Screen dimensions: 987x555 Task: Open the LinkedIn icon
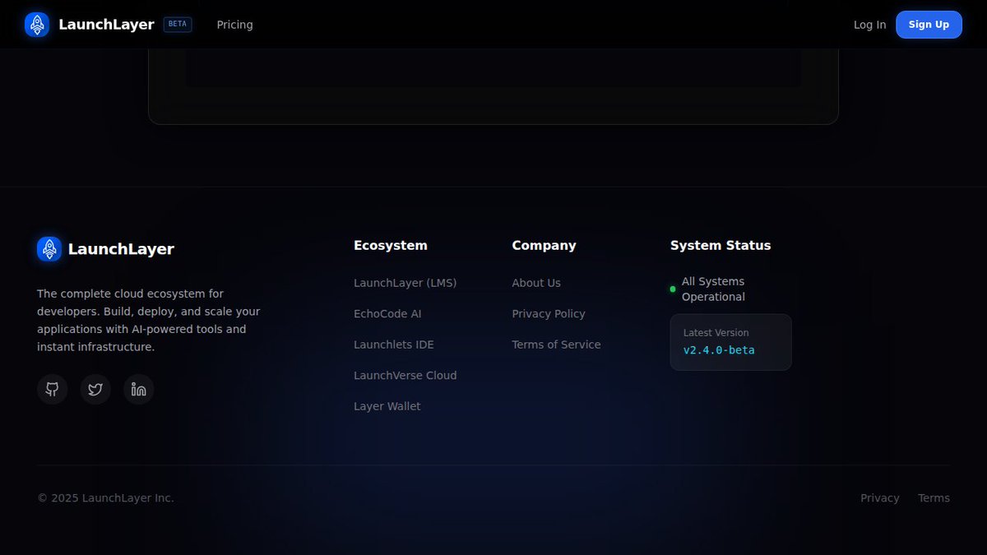pos(138,389)
